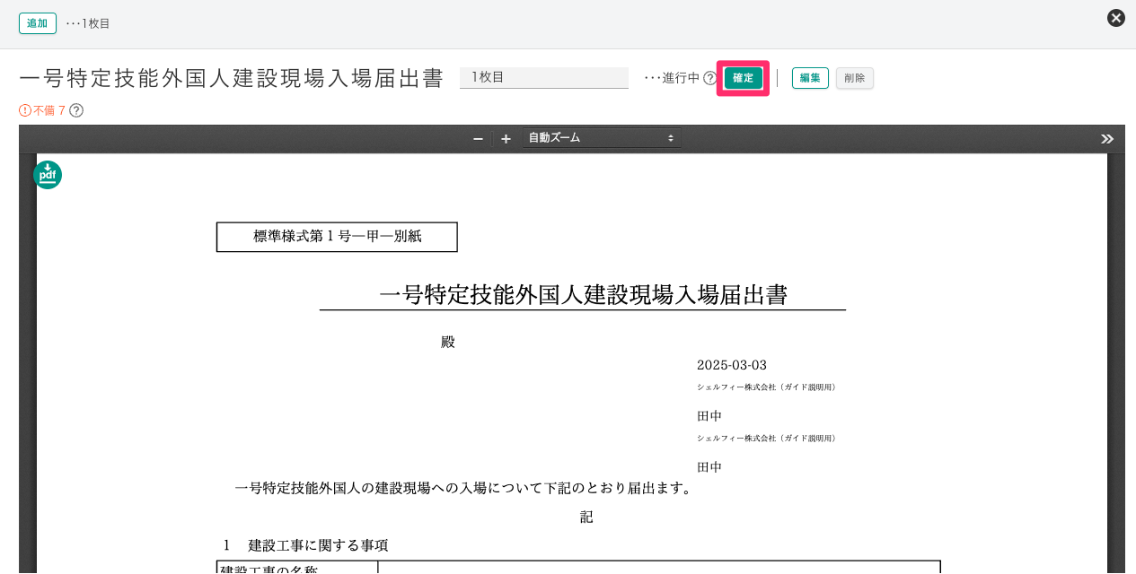The width and height of the screenshot is (1136, 574).
Task: Download the document via the pdf icon
Action: (48, 174)
